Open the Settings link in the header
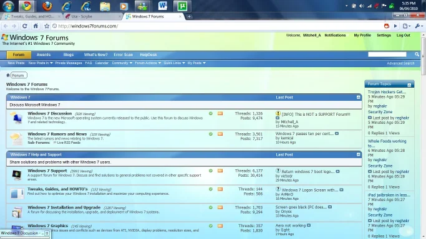Image resolution: width=426 pixels, height=239 pixels. (384, 35)
